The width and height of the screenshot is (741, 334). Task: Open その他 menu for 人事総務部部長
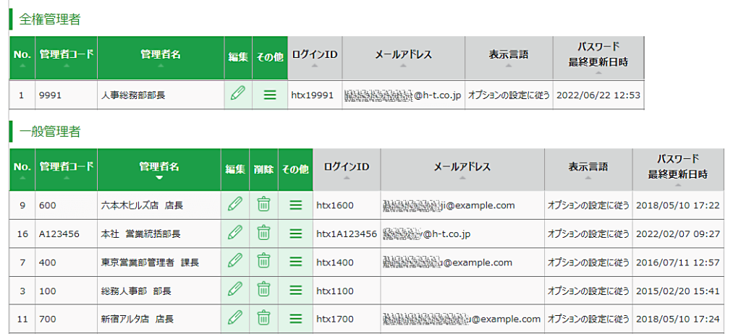click(x=269, y=94)
